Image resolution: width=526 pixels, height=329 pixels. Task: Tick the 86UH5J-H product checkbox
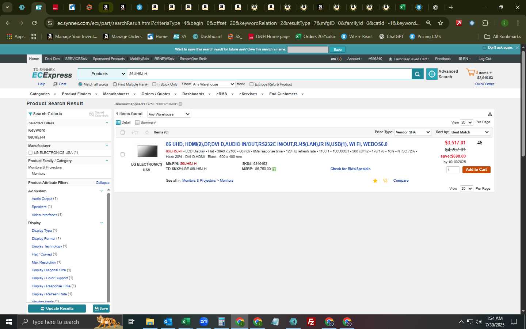tap(122, 154)
